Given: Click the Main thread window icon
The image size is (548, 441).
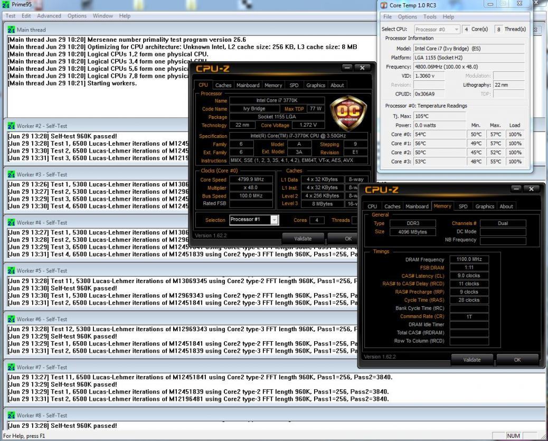Looking at the screenshot, I should 11,30.
